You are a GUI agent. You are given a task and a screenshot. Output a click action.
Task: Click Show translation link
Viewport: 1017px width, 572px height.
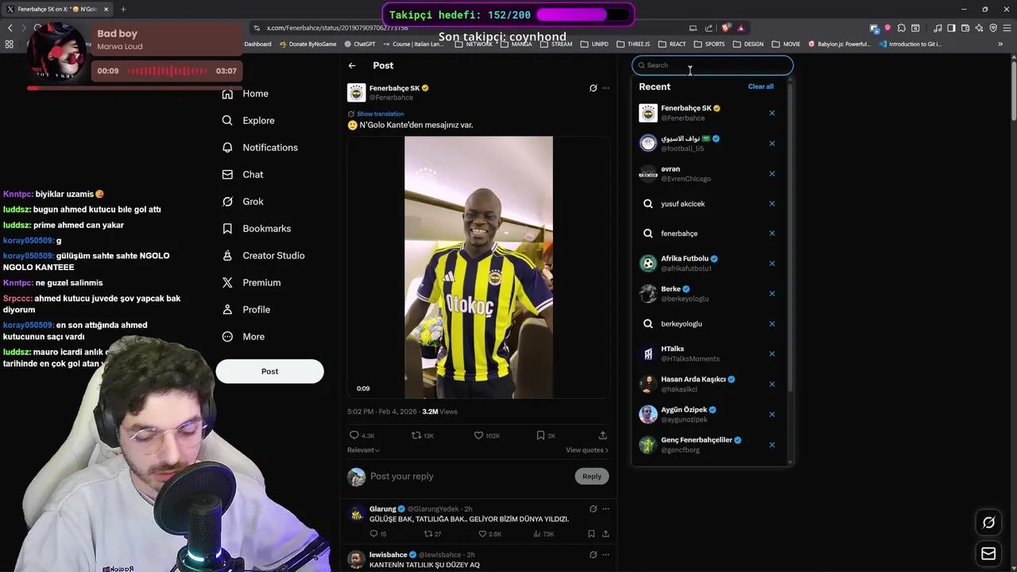(x=380, y=114)
